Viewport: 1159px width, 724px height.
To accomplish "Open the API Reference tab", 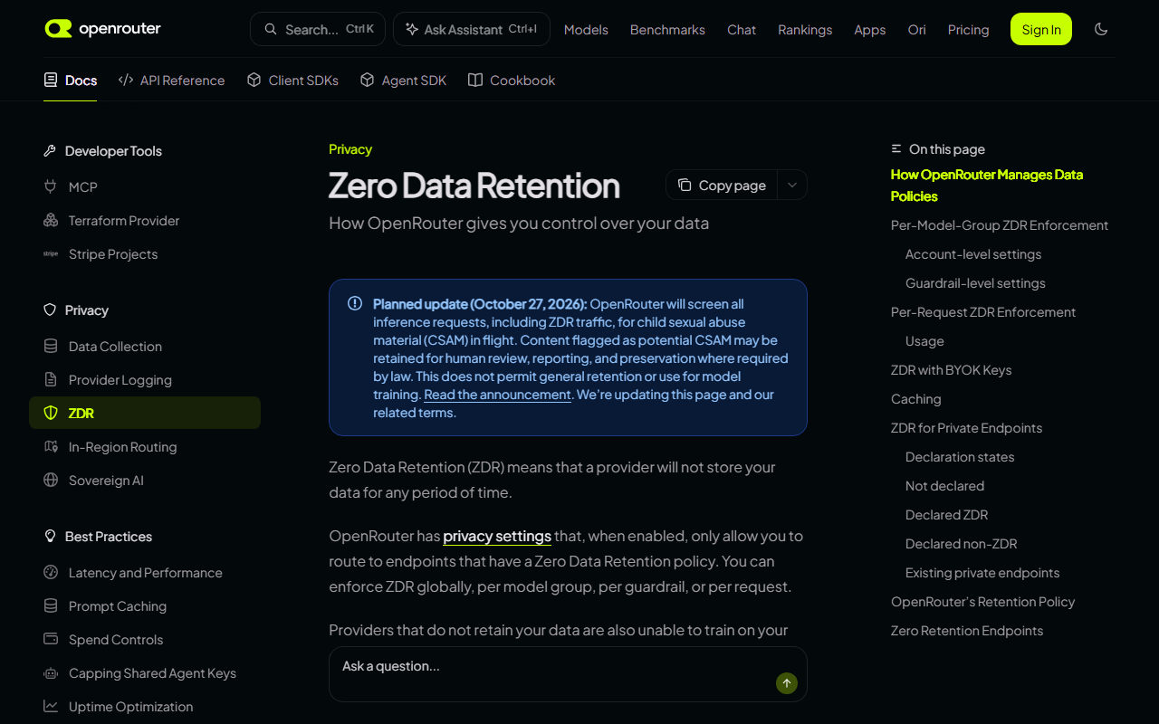I will coord(172,80).
